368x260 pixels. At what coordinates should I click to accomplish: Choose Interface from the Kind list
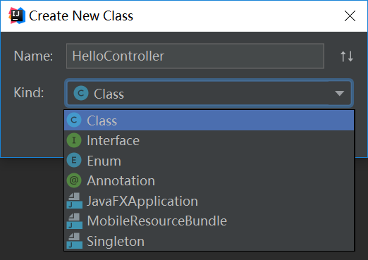point(209,140)
